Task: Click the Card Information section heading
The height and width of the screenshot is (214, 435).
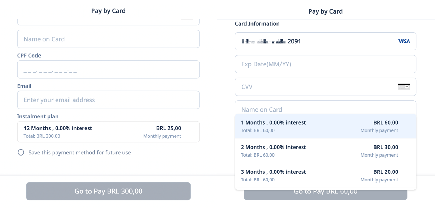Action: (x=257, y=23)
